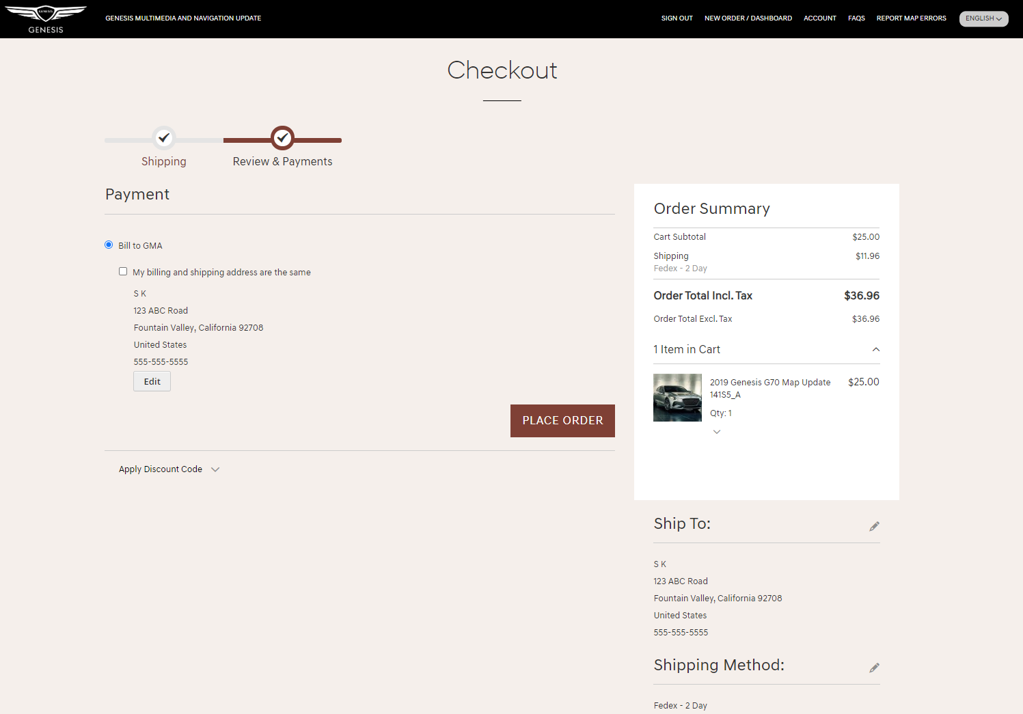Open the English language dropdown
This screenshot has height=714, width=1023.
983,18
